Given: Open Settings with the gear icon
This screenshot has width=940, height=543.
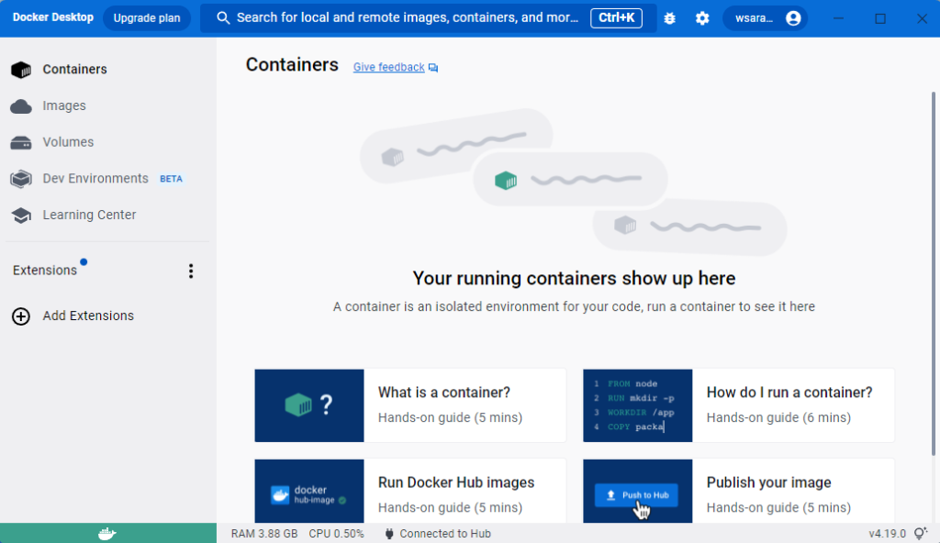Looking at the screenshot, I should click(x=702, y=18).
